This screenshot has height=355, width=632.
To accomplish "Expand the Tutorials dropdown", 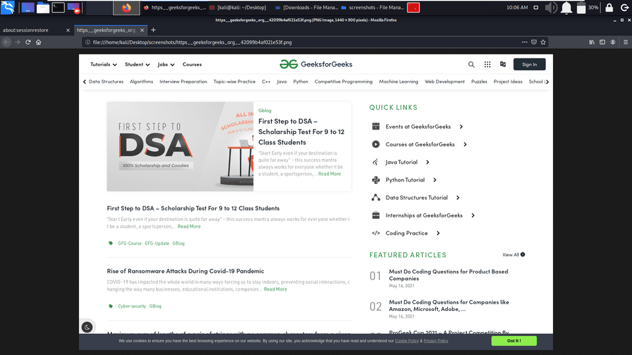I will [103, 64].
